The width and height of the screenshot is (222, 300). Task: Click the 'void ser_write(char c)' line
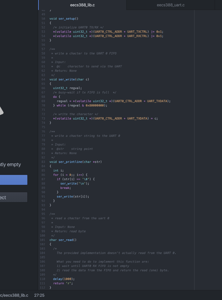[69, 79]
